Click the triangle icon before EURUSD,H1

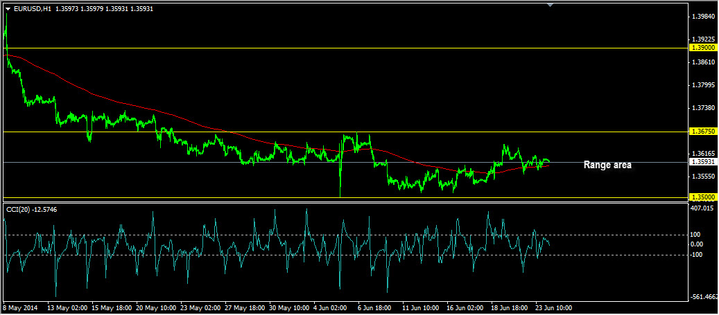tap(8, 8)
